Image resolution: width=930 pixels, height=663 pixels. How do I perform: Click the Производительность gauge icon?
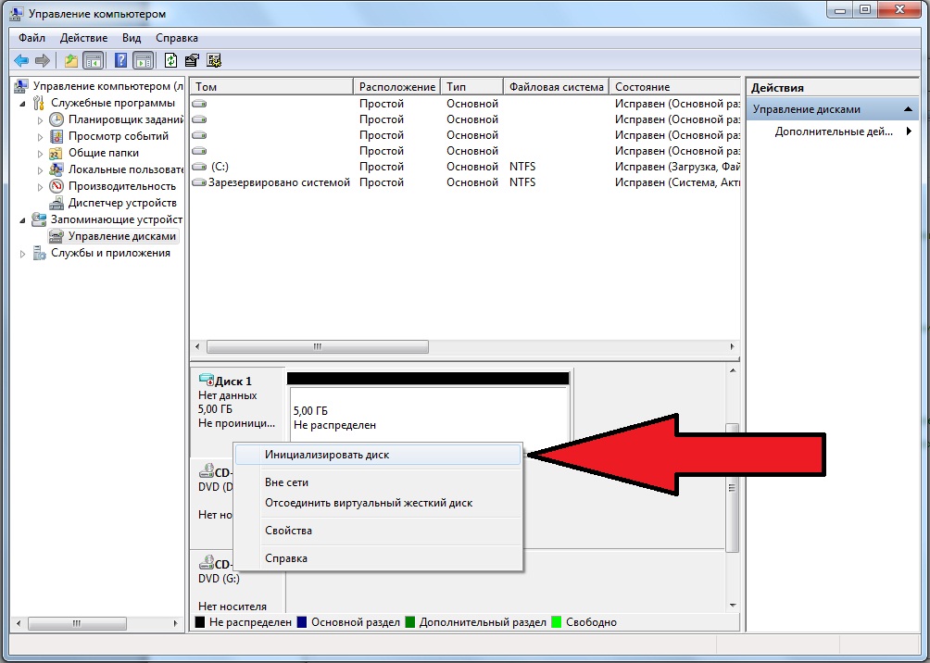coord(57,185)
